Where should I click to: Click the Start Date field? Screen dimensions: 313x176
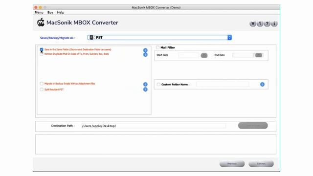188,55
